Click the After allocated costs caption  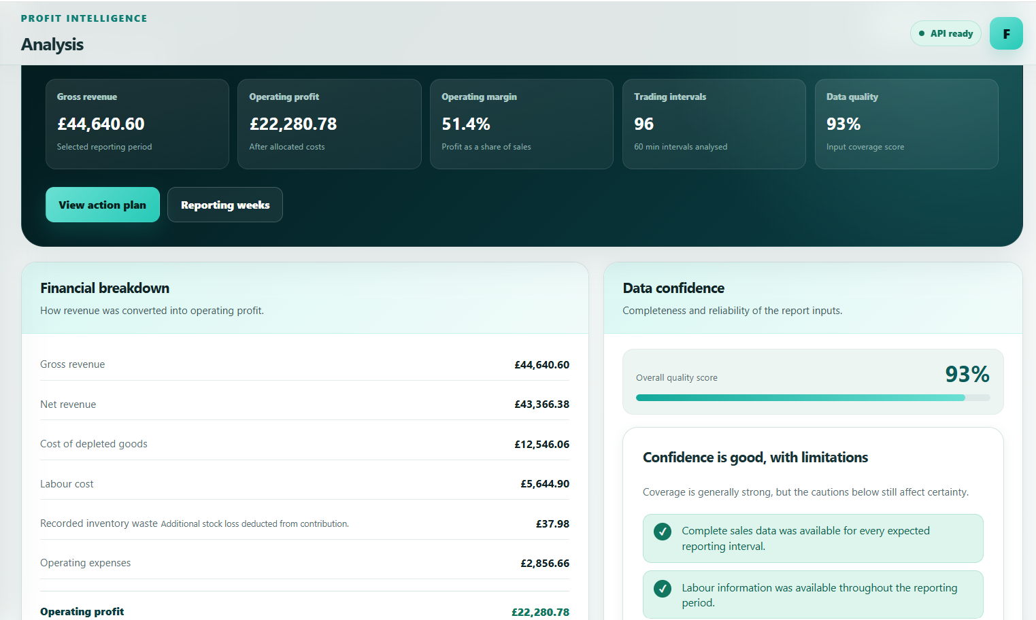point(287,147)
